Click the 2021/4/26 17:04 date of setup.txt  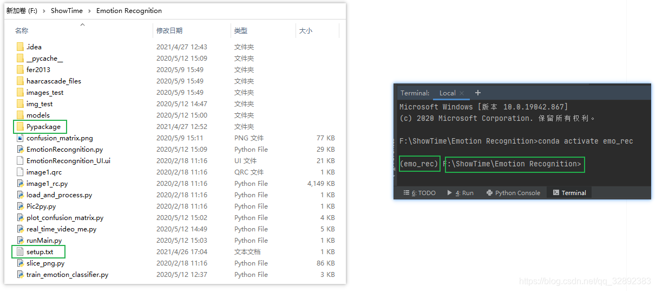coord(182,251)
